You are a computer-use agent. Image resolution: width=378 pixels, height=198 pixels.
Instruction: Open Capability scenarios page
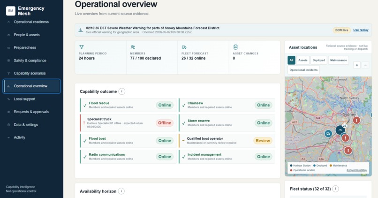pyautogui.click(x=31, y=73)
